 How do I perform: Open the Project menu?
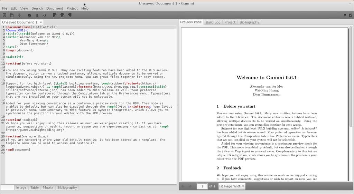click(x=72, y=8)
